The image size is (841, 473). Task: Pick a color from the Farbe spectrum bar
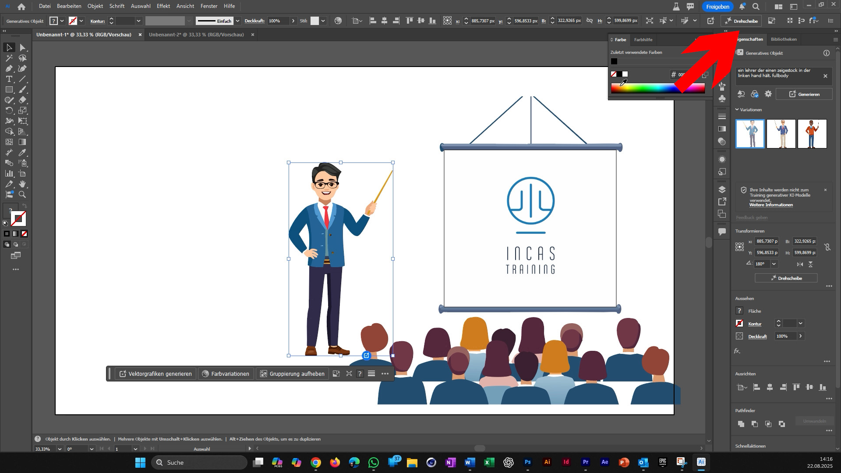point(657,88)
